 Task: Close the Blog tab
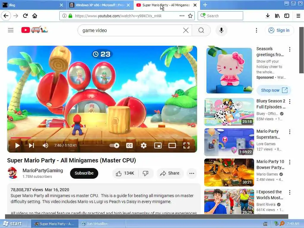tap(61, 5)
